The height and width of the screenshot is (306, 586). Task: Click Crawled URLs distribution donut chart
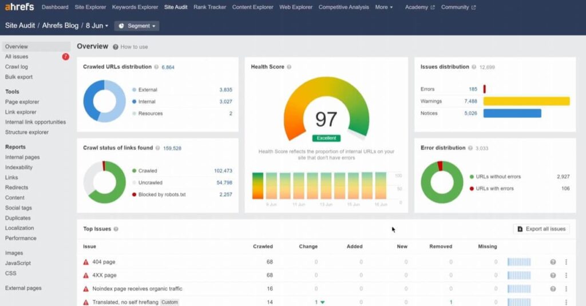104,101
